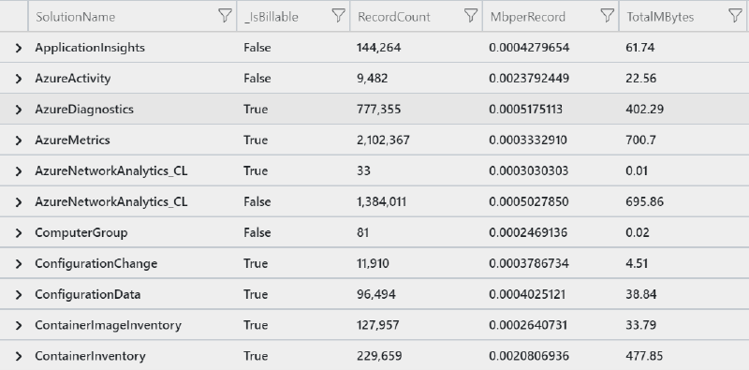Click MbperRecord value 0.0005027850
Viewport: 749px width, 370px height.
click(x=529, y=201)
